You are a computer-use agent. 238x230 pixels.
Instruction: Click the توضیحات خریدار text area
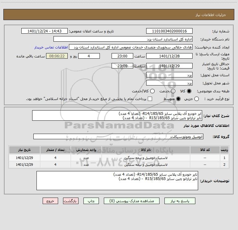[117, 181]
